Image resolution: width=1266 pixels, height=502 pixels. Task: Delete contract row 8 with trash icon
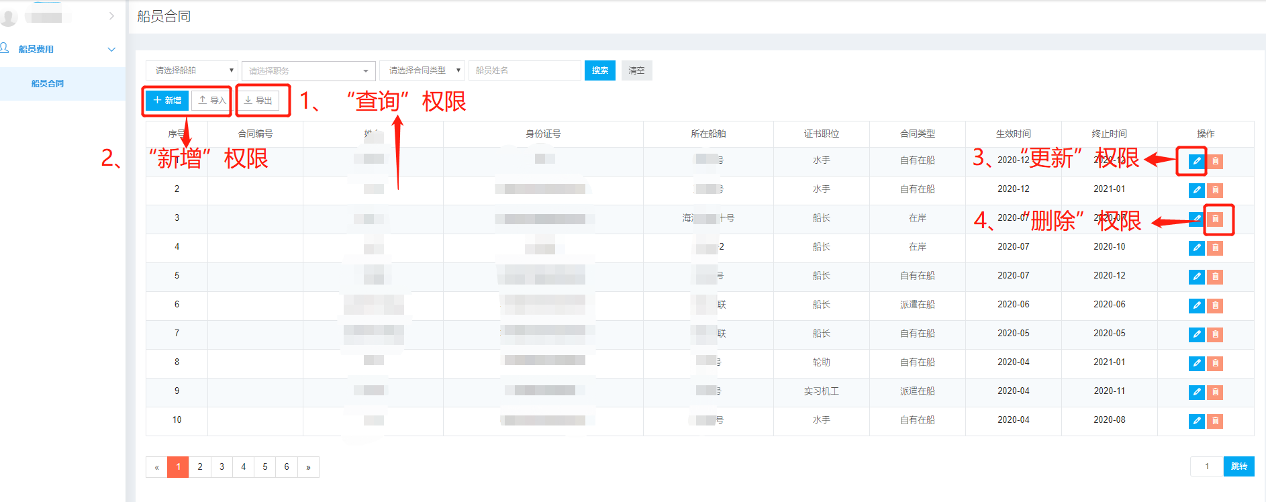(1215, 363)
